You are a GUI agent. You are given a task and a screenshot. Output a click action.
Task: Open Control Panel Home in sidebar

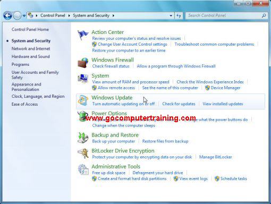pyautogui.click(x=30, y=29)
